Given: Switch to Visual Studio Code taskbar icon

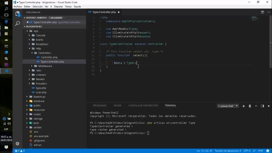Looking at the screenshot, I should point(6,71).
